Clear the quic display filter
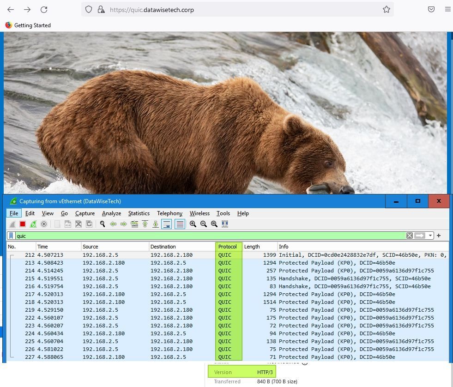 [410, 236]
